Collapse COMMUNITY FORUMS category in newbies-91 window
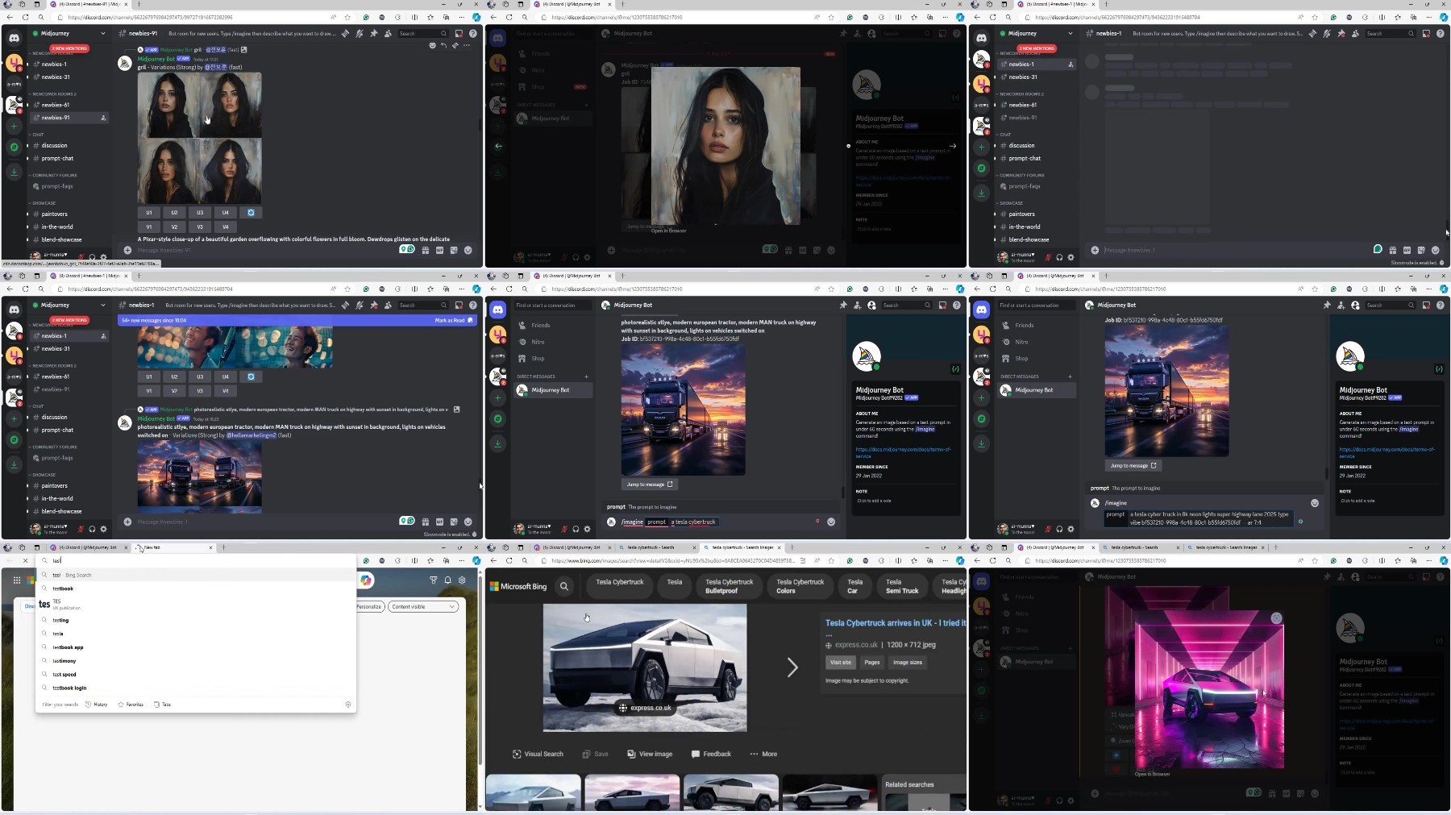The image size is (1451, 815). click(53, 175)
